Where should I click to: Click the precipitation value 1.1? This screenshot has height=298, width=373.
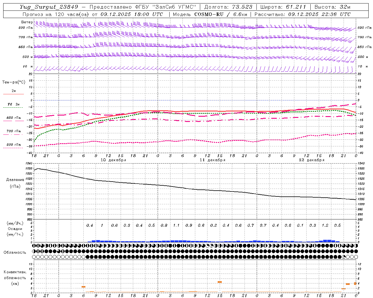176,226
